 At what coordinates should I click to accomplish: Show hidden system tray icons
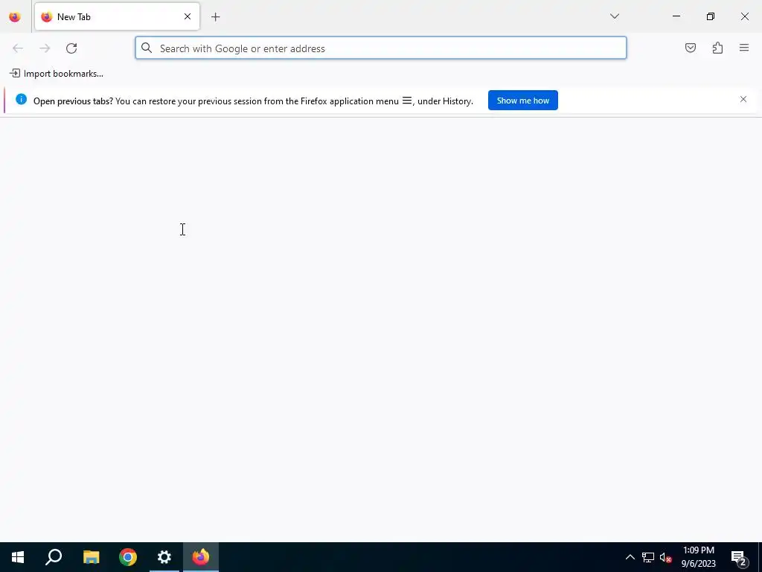pos(630,557)
